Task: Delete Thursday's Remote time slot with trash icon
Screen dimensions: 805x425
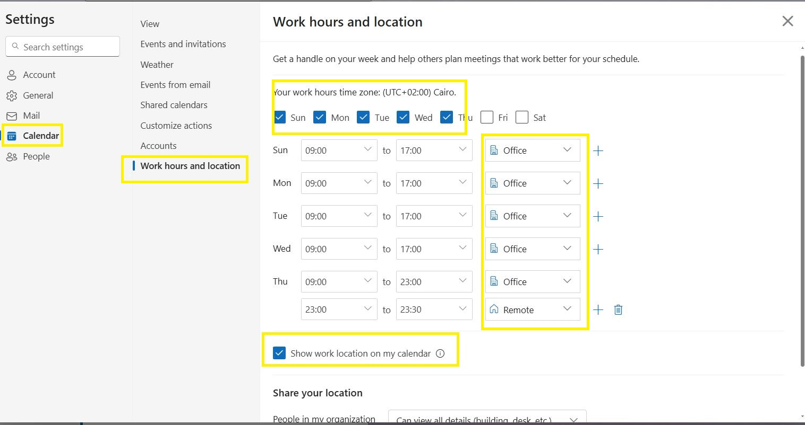Action: [618, 310]
